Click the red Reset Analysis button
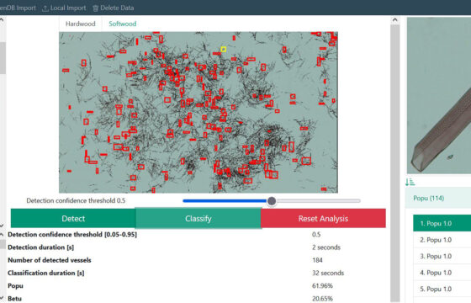This screenshot has height=303, width=471. 323,219
